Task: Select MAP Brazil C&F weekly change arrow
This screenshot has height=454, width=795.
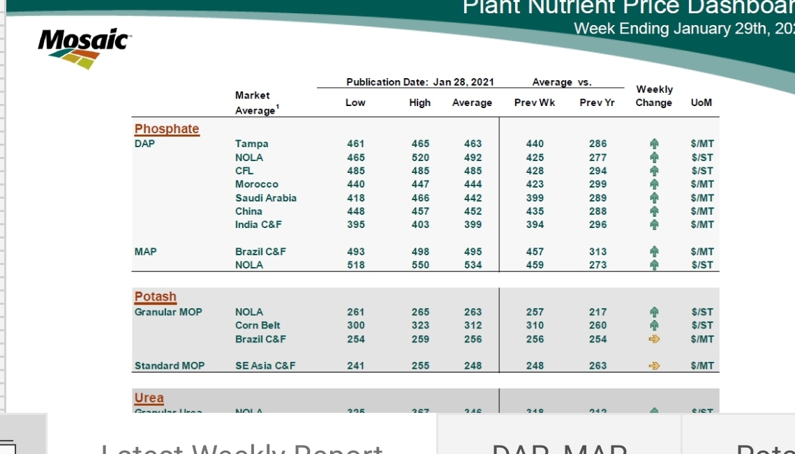Action: [x=654, y=251]
